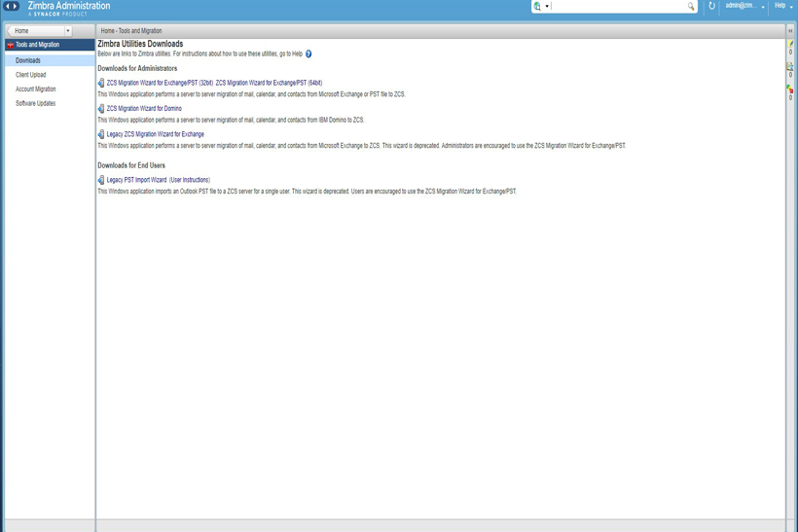Click the blue Help question mark icon
Screen dimensions: 798x532
[308, 53]
